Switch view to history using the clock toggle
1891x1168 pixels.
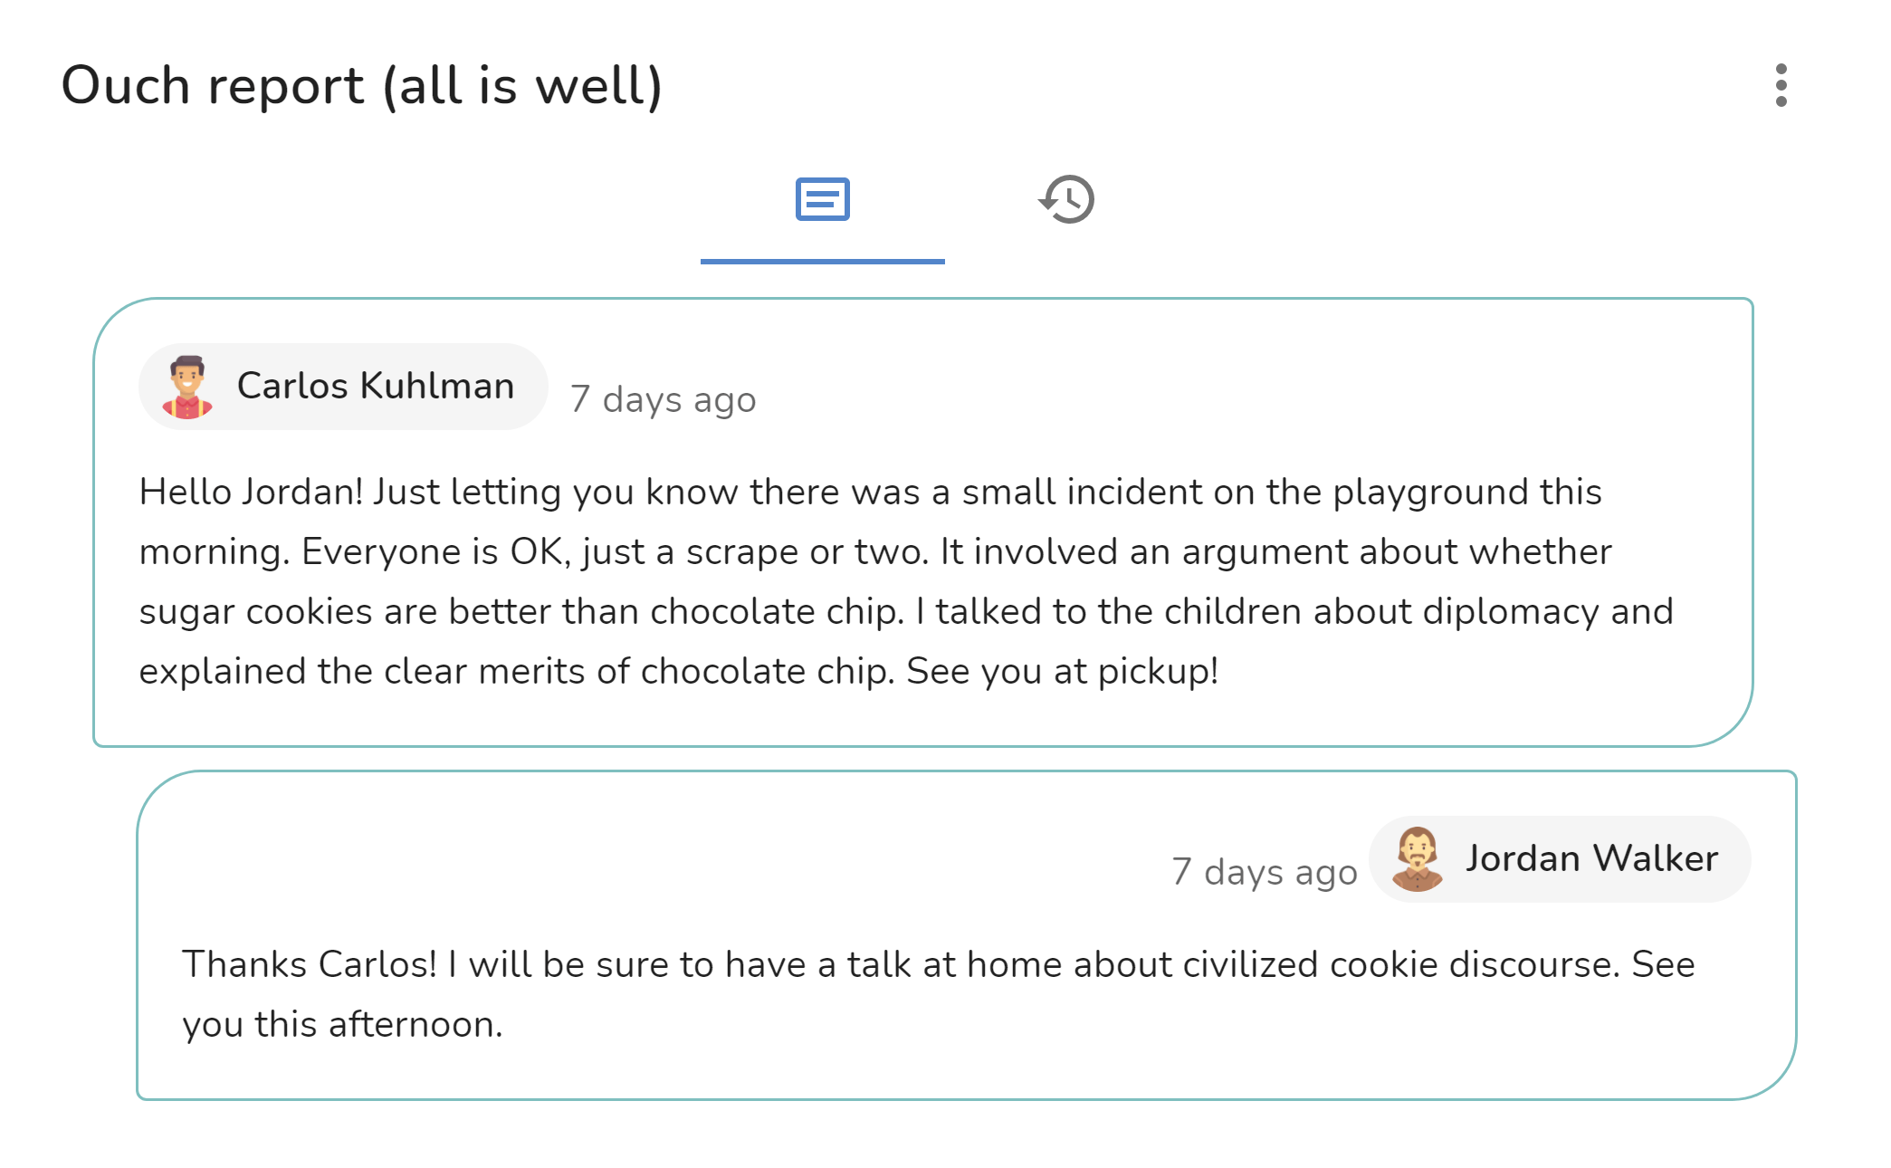[x=1068, y=201]
